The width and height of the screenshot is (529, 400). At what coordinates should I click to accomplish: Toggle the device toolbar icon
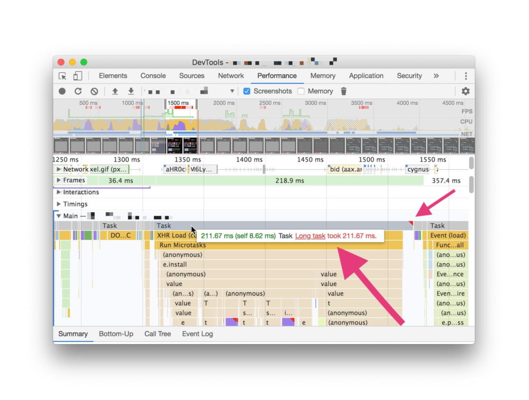77,76
